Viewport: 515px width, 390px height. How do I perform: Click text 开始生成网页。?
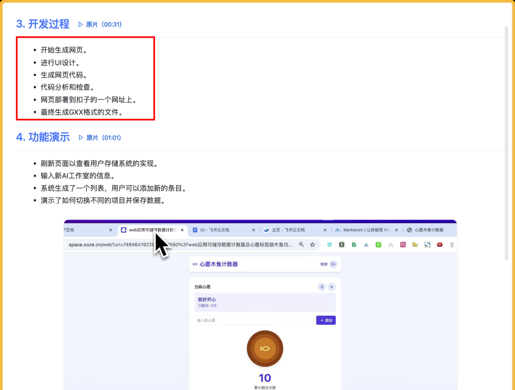(x=64, y=50)
